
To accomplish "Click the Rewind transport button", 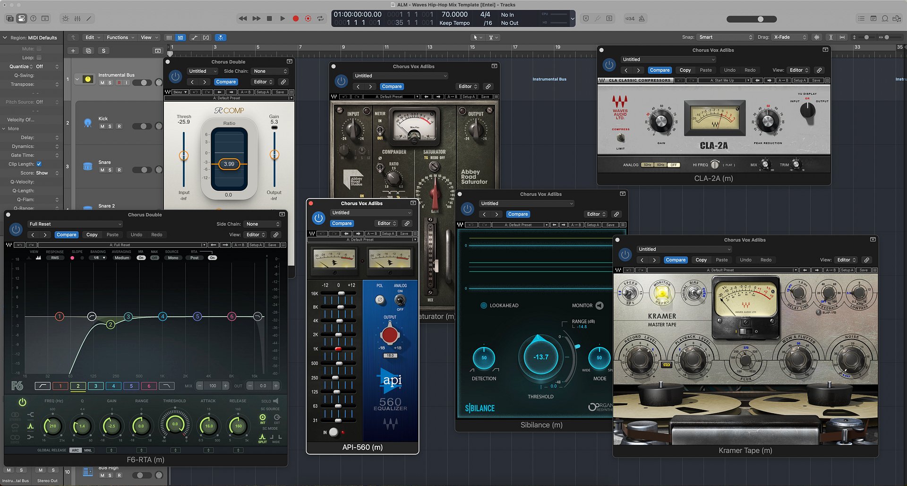I will 243,18.
